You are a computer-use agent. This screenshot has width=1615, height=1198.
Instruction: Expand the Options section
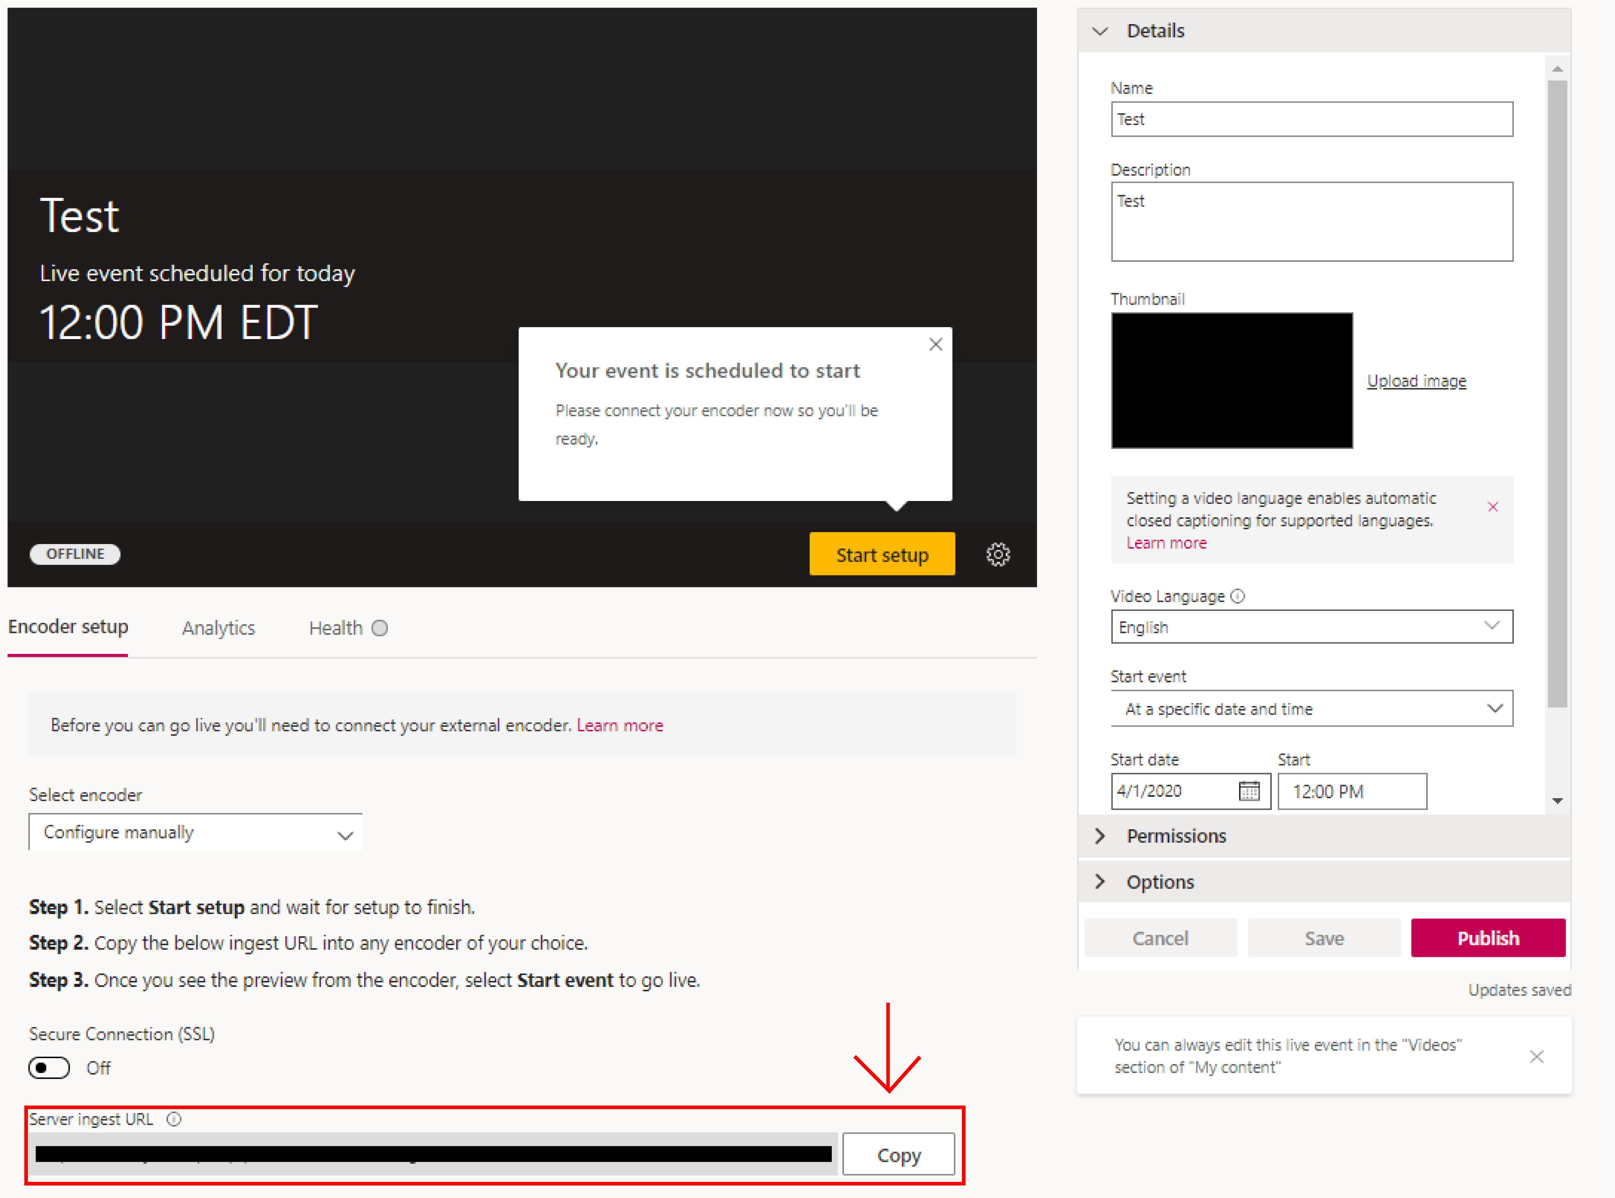[x=1324, y=882]
